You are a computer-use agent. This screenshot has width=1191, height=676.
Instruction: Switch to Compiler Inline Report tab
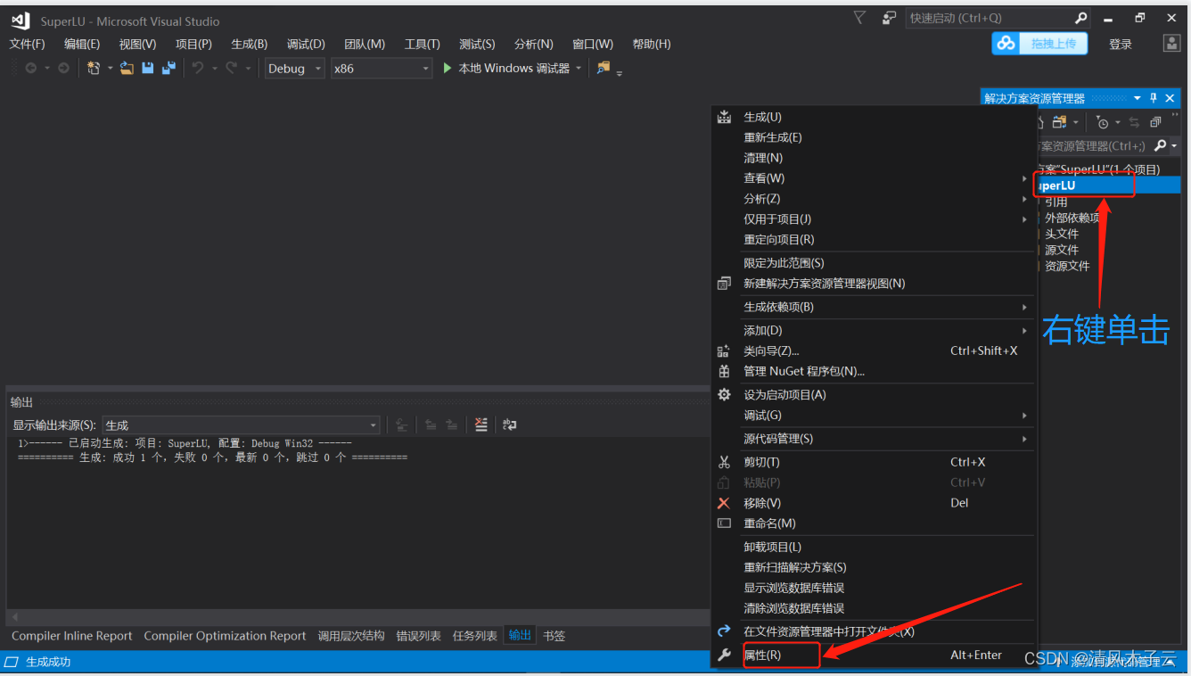71,636
